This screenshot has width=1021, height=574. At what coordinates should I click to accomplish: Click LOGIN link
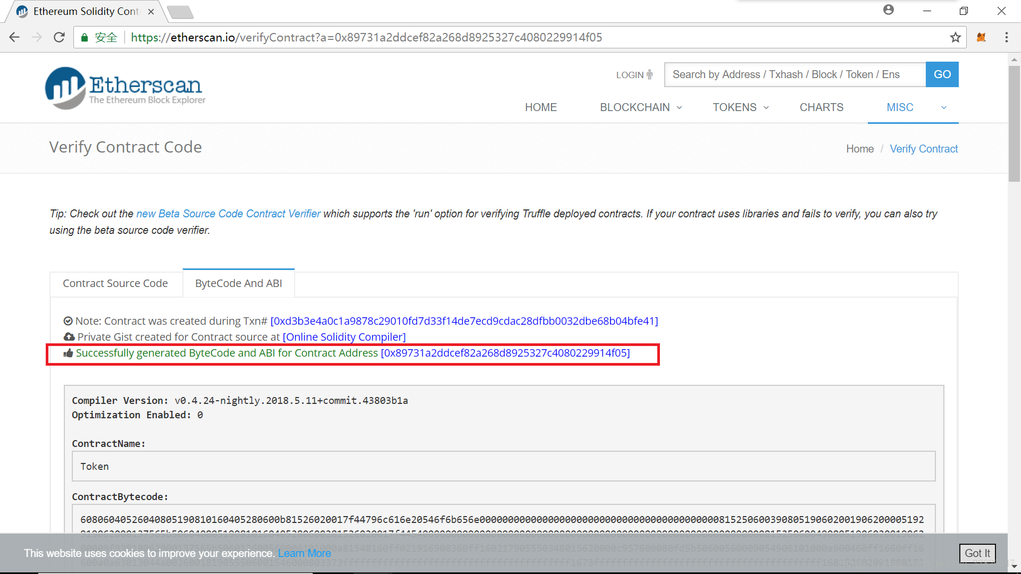coord(630,75)
